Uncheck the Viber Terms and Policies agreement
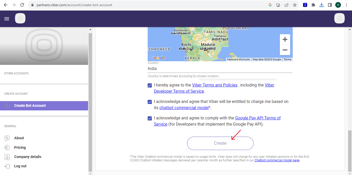The image size is (352, 175). click(150, 85)
